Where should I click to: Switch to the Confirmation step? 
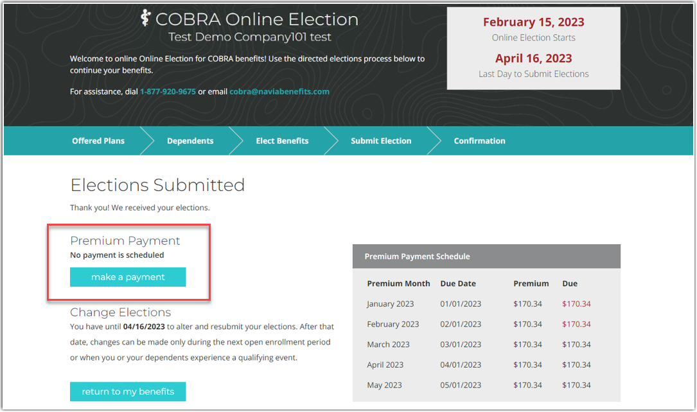(479, 141)
